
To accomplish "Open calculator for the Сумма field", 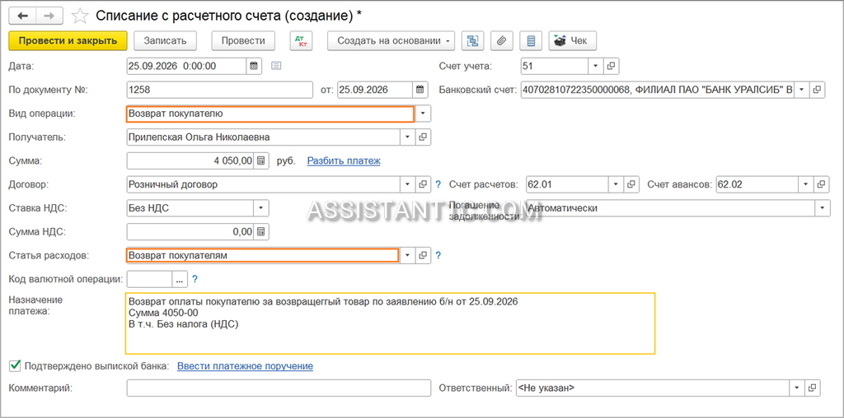I will pyautogui.click(x=261, y=160).
